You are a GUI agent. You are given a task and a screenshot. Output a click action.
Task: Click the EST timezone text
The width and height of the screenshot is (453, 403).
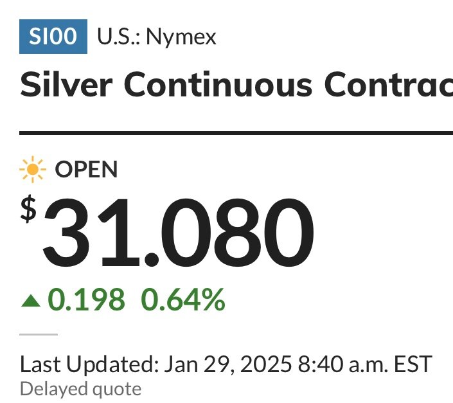pos(413,364)
